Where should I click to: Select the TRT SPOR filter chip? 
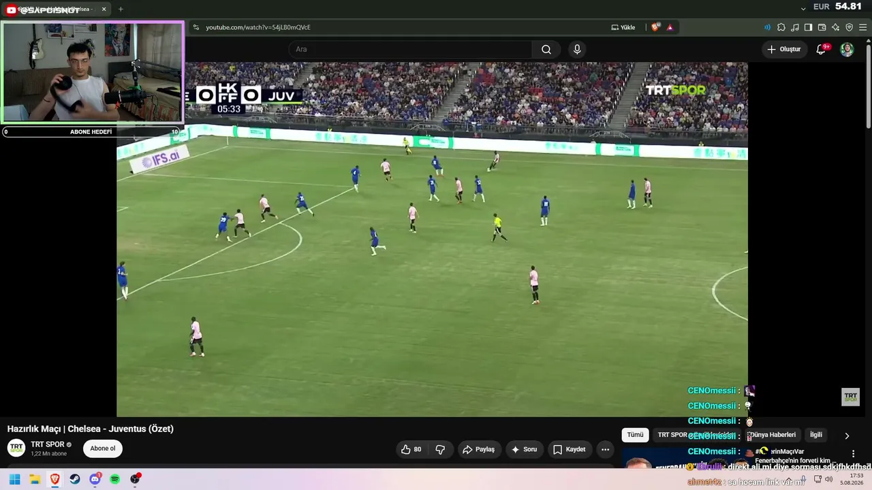pyautogui.click(x=696, y=435)
